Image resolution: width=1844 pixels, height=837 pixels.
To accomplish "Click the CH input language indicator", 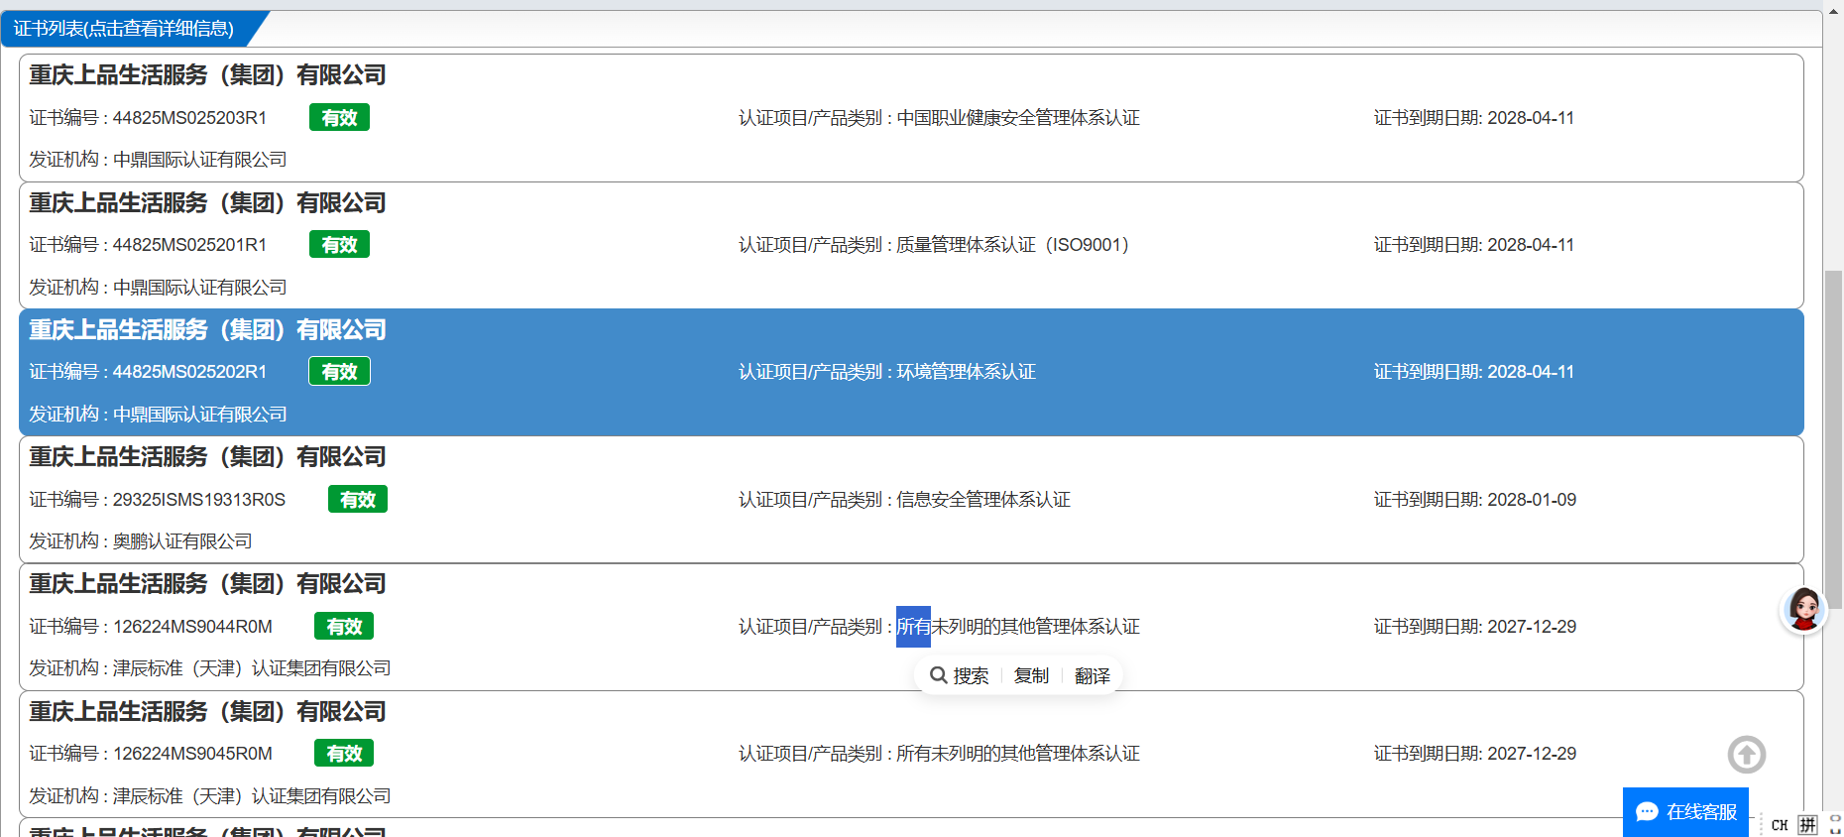I will (1780, 825).
